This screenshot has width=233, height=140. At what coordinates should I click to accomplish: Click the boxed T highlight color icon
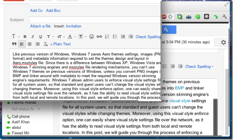pos(81,37)
